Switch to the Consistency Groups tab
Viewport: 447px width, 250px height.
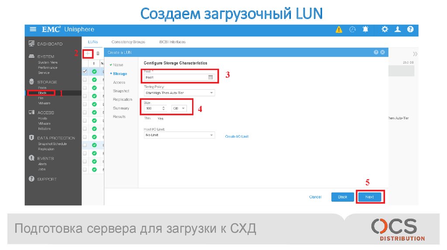pyautogui.click(x=128, y=42)
